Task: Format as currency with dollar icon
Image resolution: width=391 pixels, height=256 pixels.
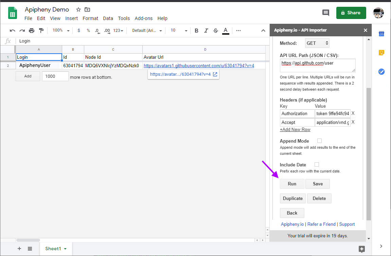Action: pyautogui.click(x=79, y=31)
